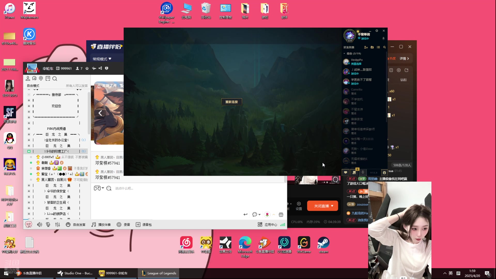Click the 自由模式 mode label in YY sidebar
Viewport: 496px width, 279px height.
point(33,86)
